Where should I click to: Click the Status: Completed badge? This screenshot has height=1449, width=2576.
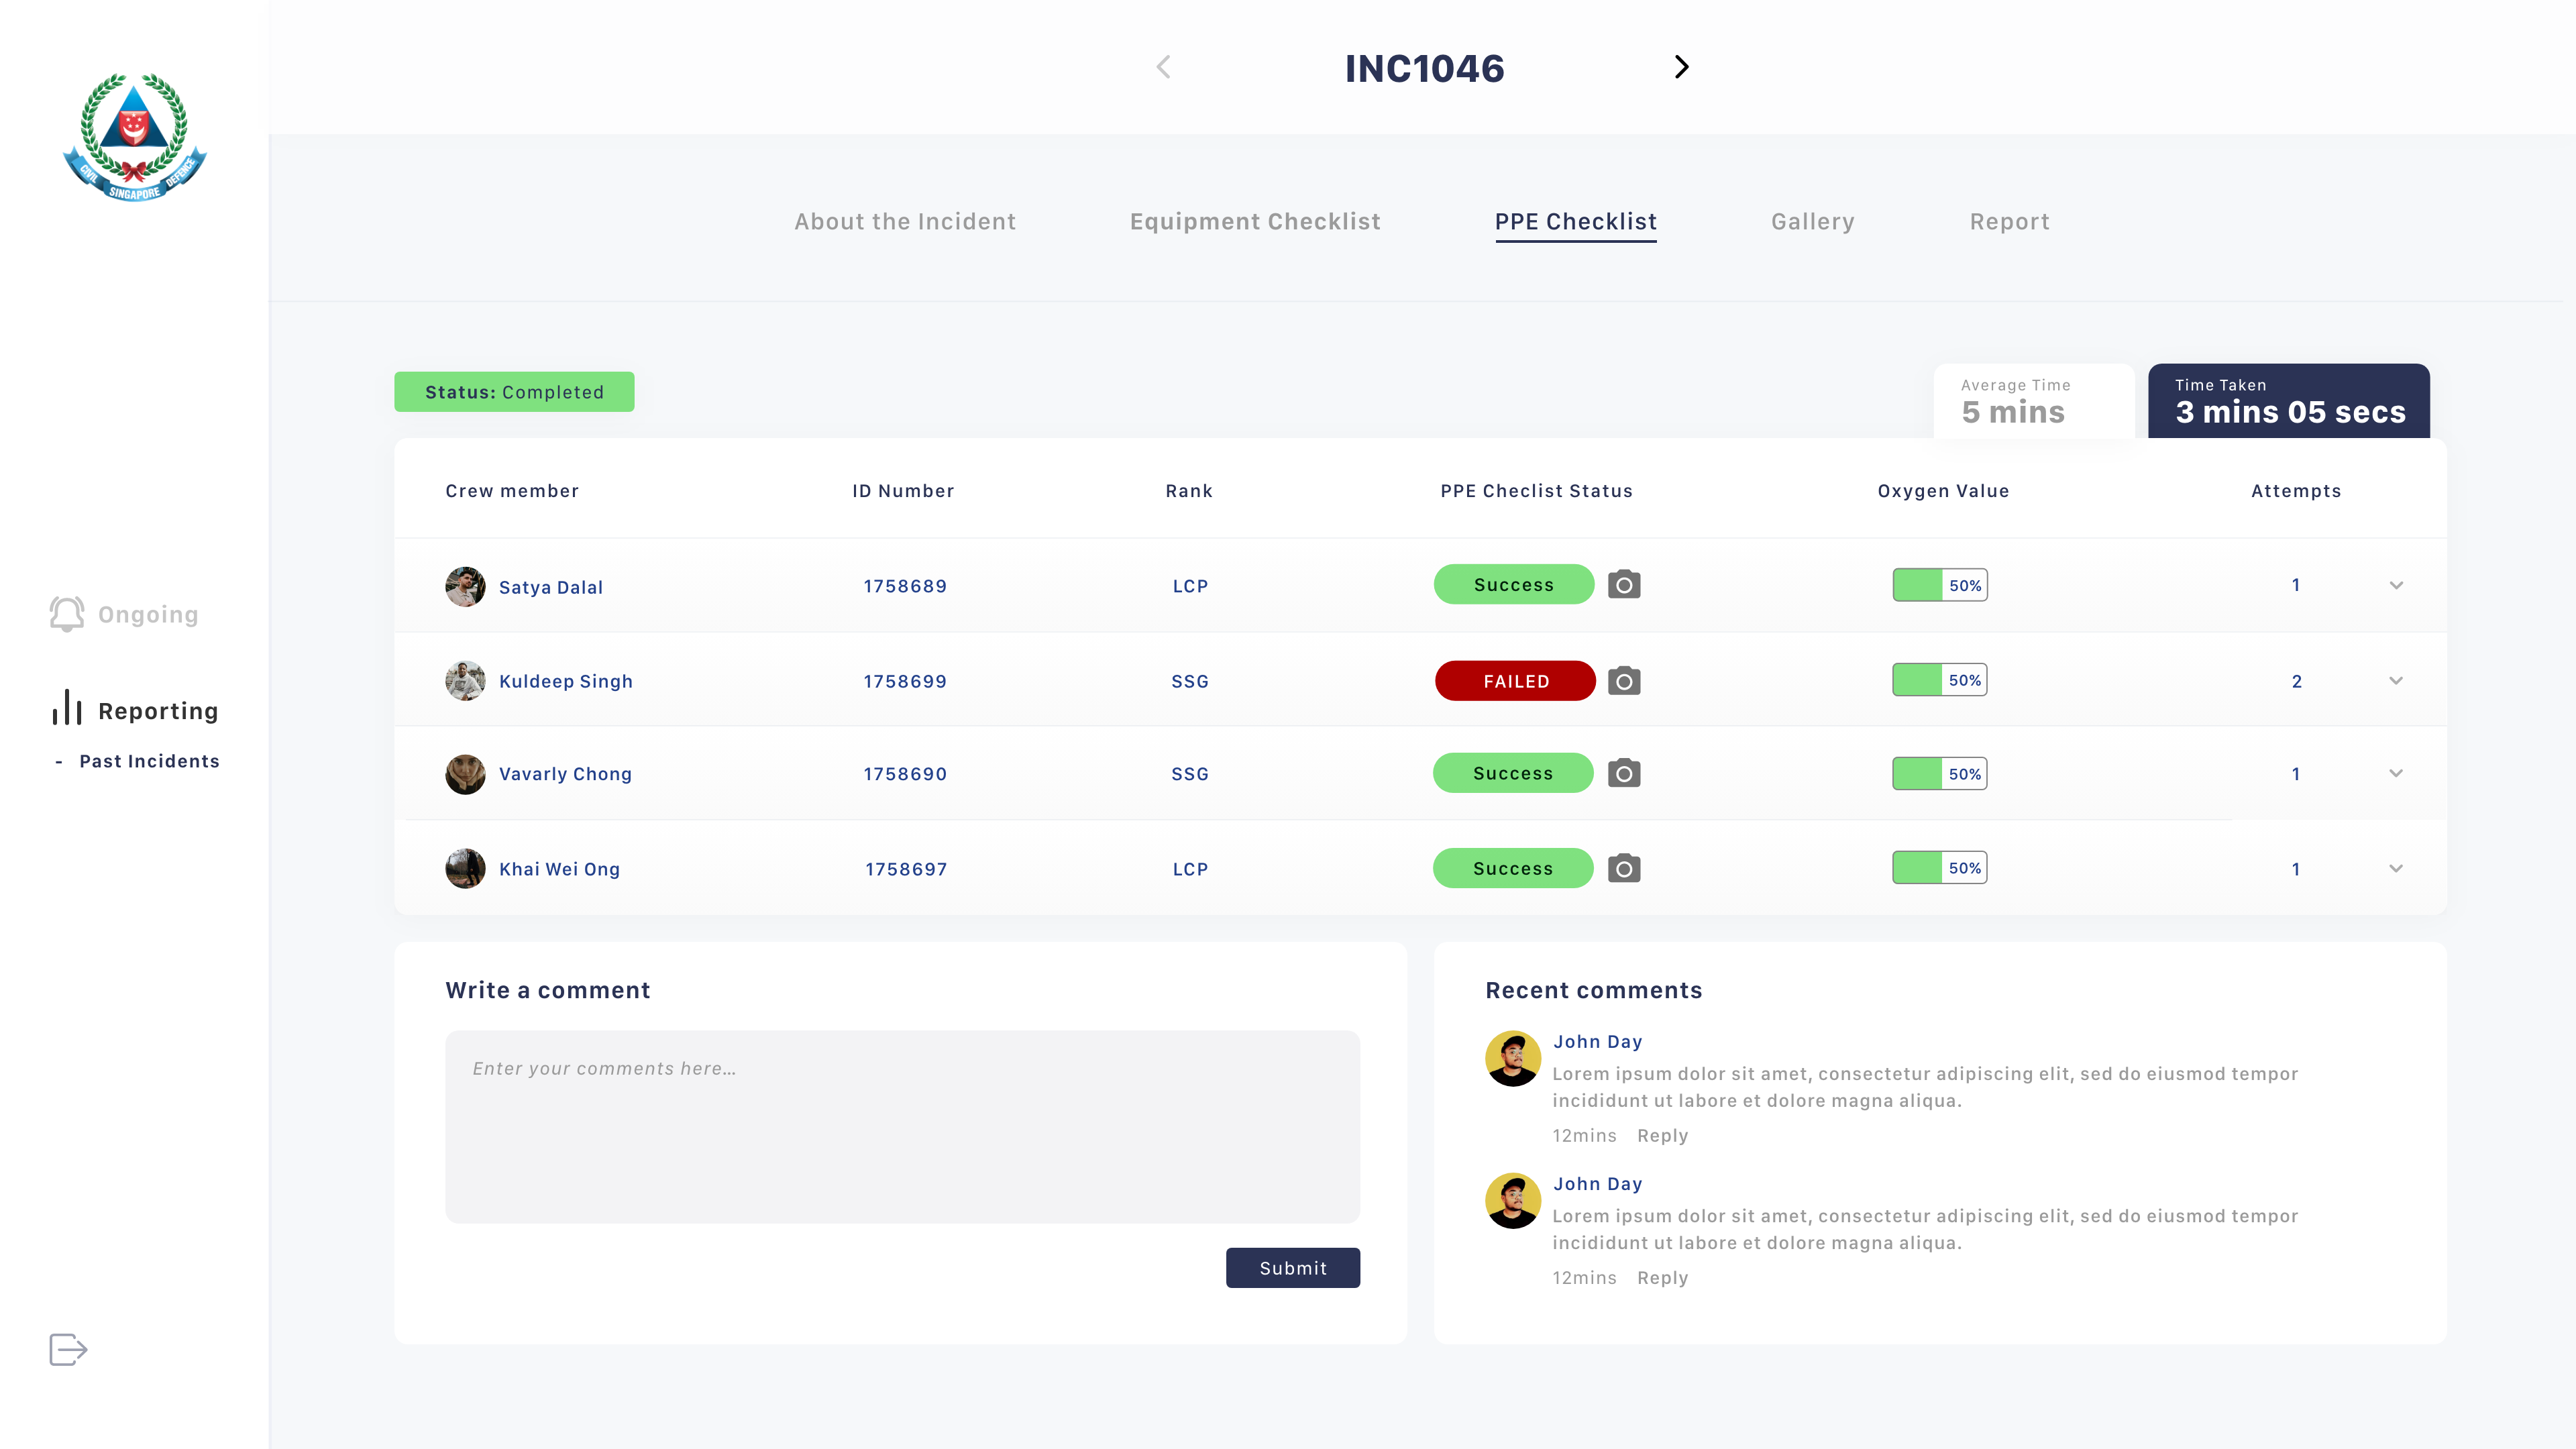click(514, 392)
